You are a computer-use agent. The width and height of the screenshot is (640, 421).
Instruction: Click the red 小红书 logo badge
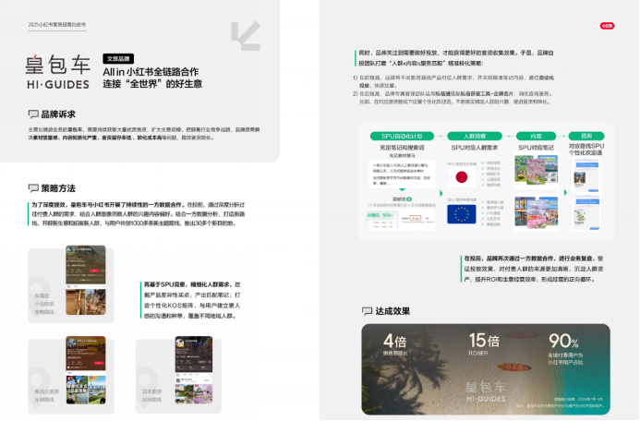607,26
